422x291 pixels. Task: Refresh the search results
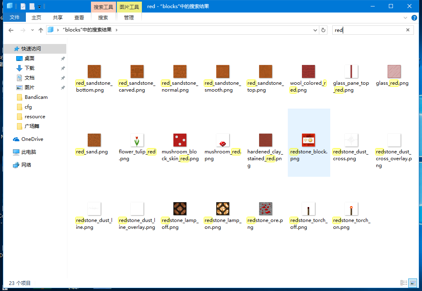coord(323,30)
